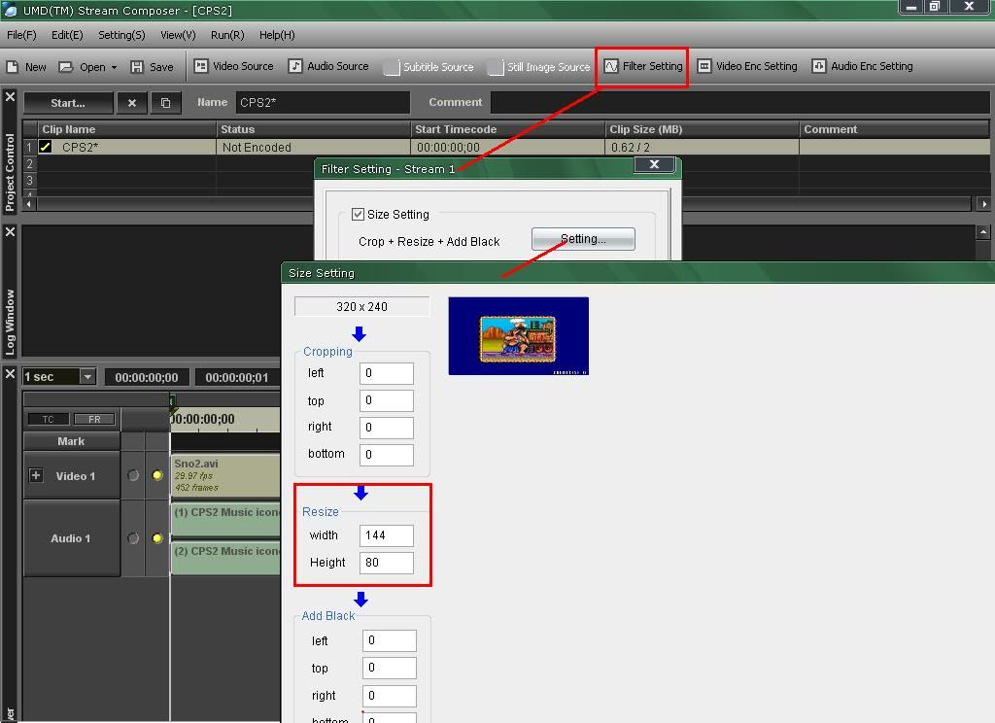Viewport: 995px width, 723px height.
Task: Click the Start Timecode column header
Action: click(507, 129)
